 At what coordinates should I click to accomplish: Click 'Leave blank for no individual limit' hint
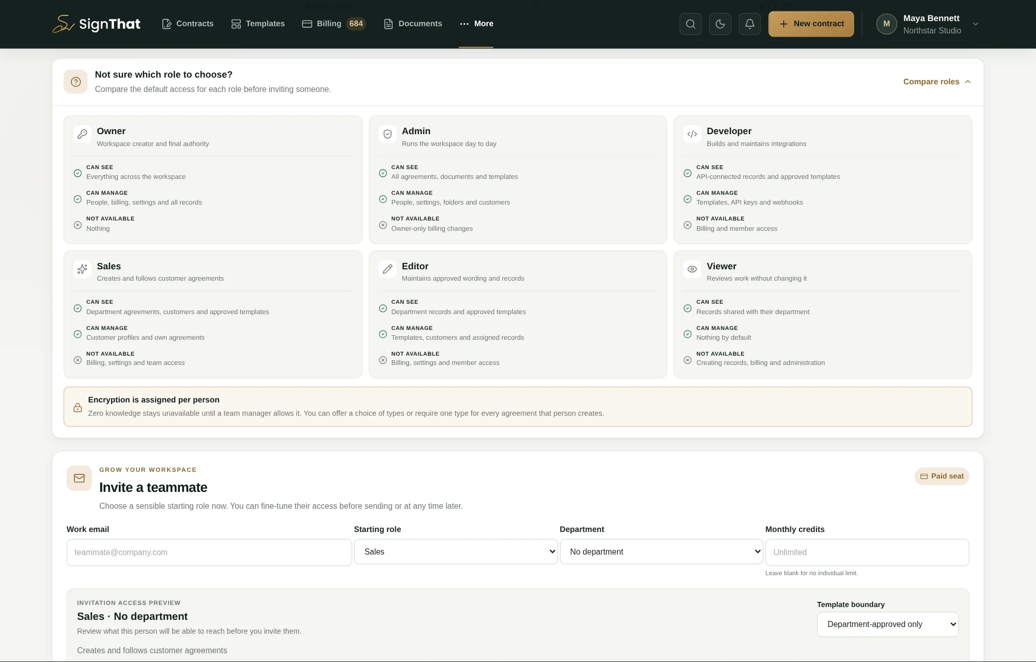811,573
